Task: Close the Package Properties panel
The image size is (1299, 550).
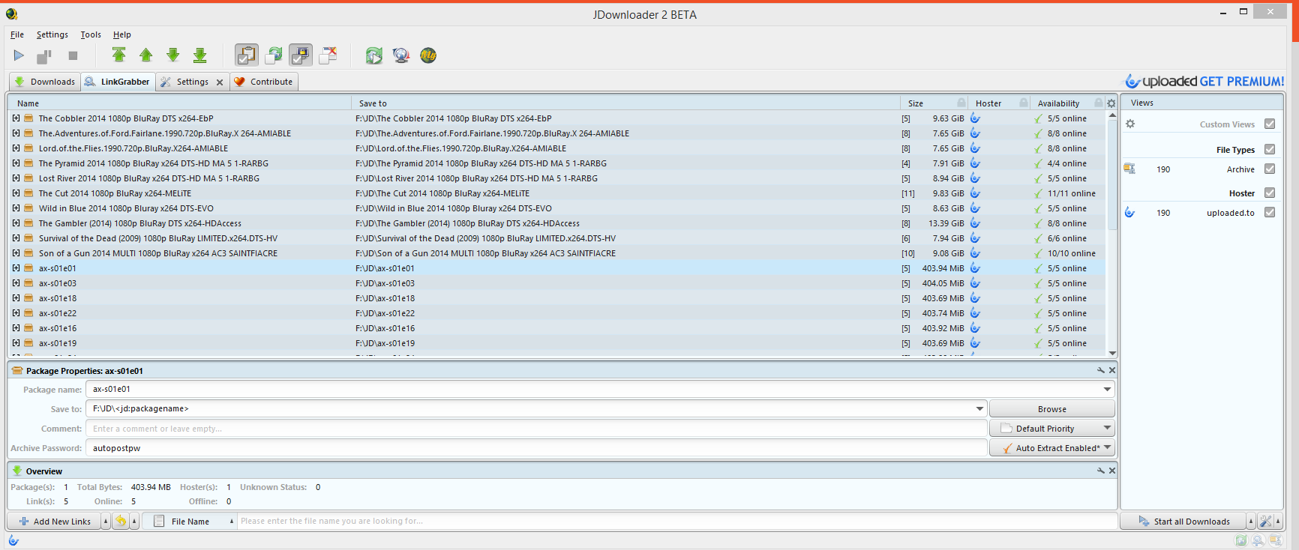Action: pyautogui.click(x=1112, y=370)
